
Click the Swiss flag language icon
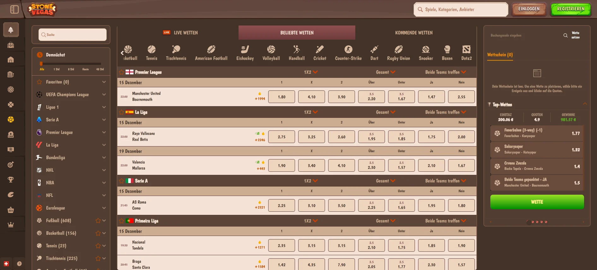(6, 264)
